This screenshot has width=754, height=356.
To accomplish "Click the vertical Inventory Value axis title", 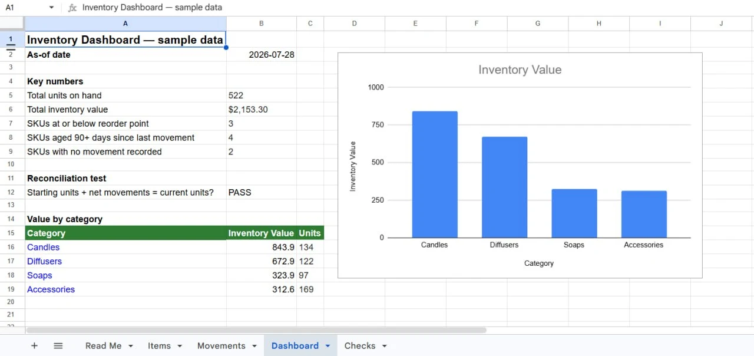I will click(353, 166).
